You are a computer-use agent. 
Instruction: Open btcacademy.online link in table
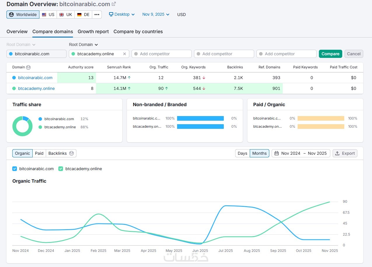[36, 88]
